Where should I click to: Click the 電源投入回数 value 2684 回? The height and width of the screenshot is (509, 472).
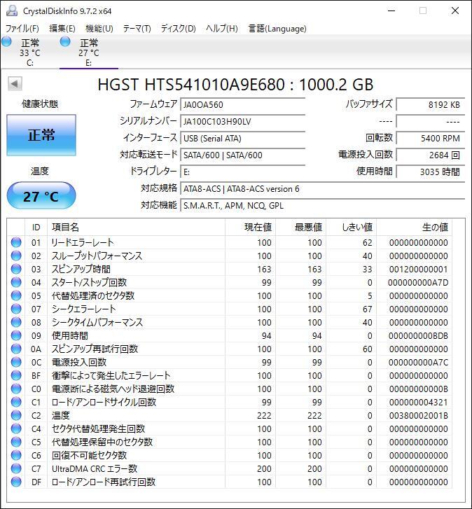431,155
